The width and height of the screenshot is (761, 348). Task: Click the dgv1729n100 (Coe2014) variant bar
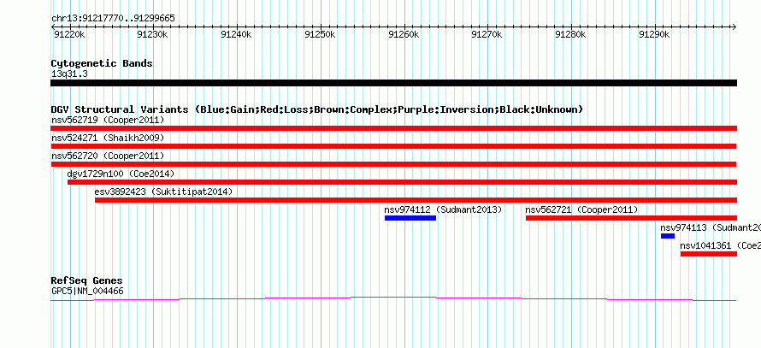coord(402,182)
